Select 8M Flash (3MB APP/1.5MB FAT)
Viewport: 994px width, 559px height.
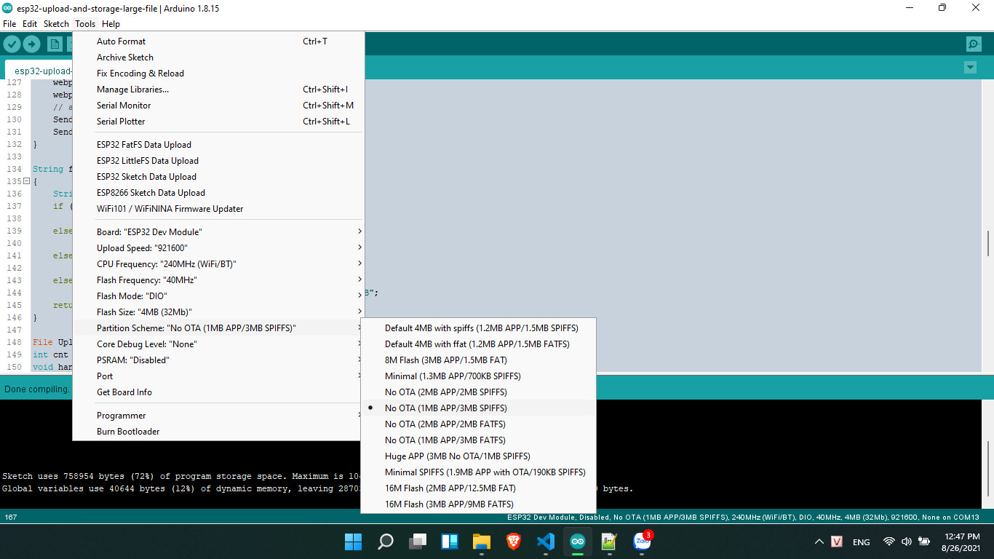478,360
